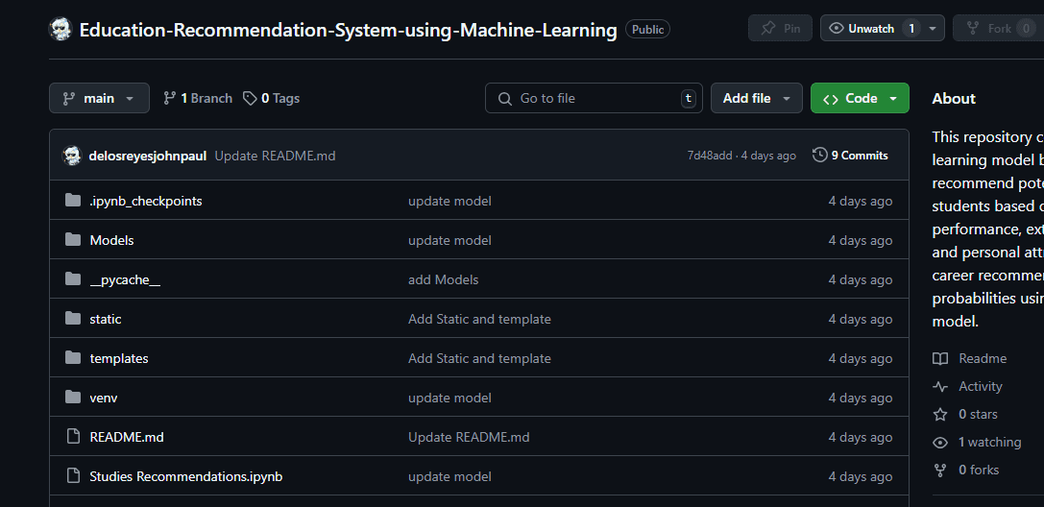Click the eye icon beside 1 watching
The height and width of the screenshot is (507, 1044).
[940, 443]
